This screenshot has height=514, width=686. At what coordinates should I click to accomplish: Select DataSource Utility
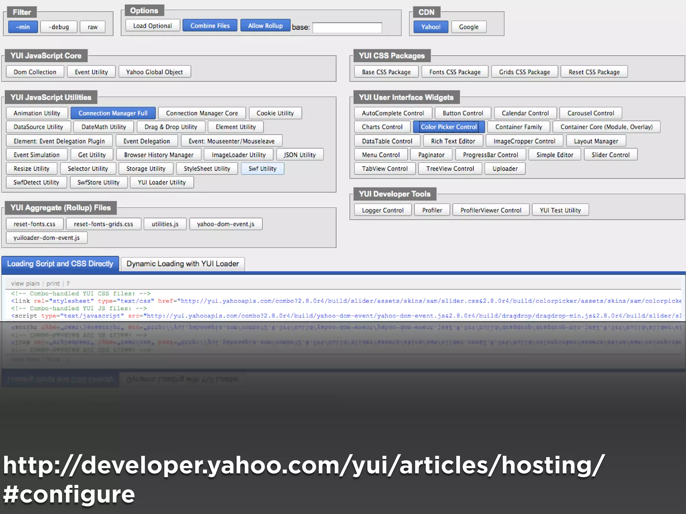38,127
